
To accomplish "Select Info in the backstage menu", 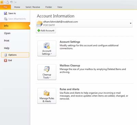I will (15, 26).
